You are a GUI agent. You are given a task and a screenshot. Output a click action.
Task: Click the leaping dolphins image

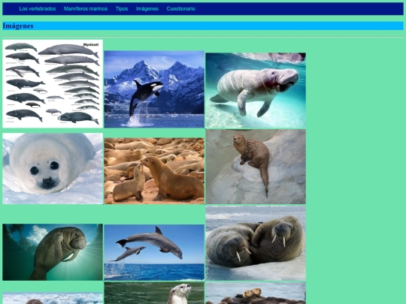tap(154, 252)
